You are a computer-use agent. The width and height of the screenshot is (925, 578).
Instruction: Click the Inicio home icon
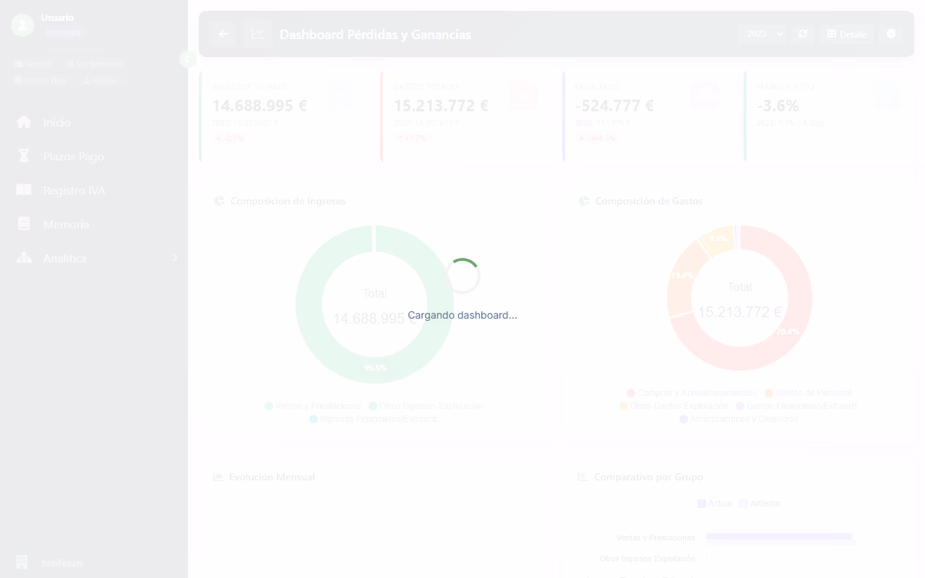click(24, 122)
